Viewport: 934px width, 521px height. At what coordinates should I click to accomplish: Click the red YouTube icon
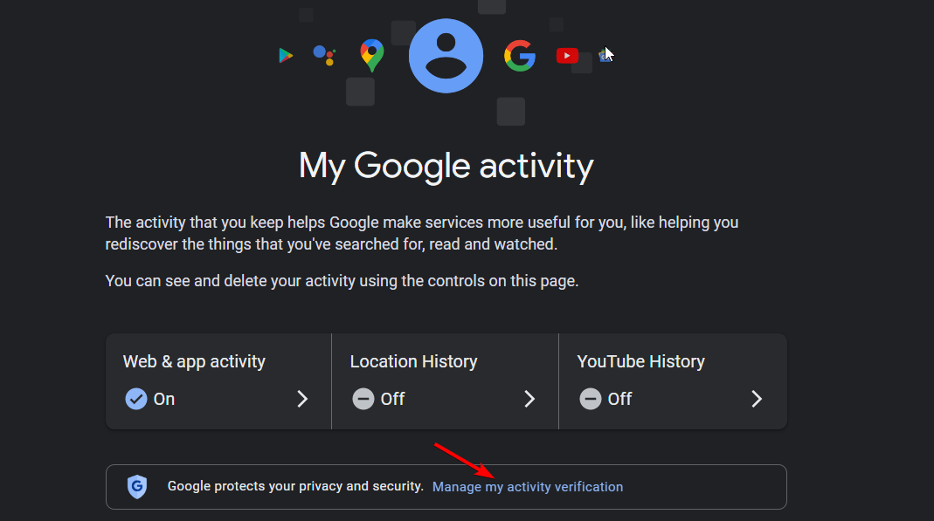[x=567, y=56]
